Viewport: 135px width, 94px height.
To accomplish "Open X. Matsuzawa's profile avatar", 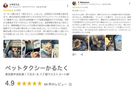I will coord(74,4).
